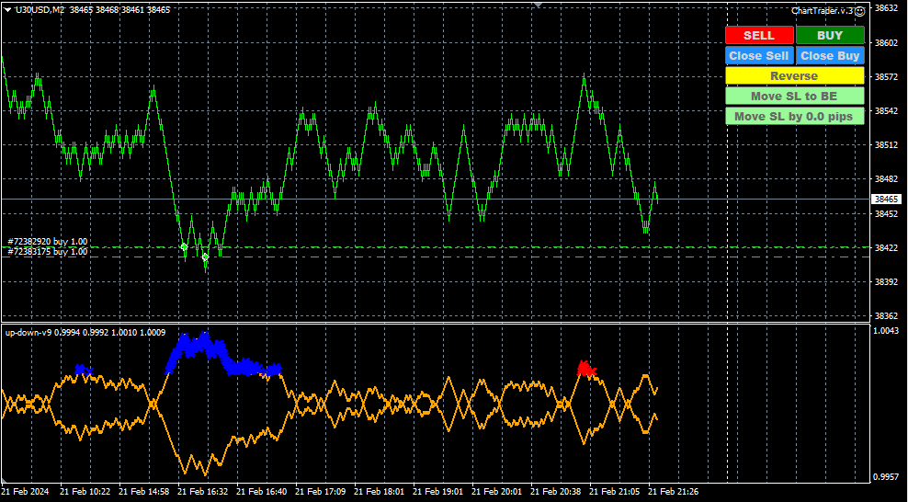908x502 pixels.
Task: Click the Close Buy button
Action: click(830, 55)
